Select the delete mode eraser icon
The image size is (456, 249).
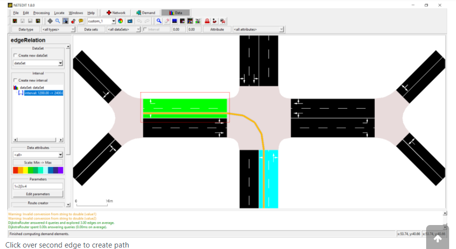[167, 21]
